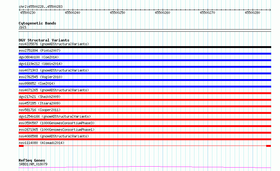Open nsv457285 (Itsara2009) label
Viewport: 280px width, 171px height.
point(40,103)
